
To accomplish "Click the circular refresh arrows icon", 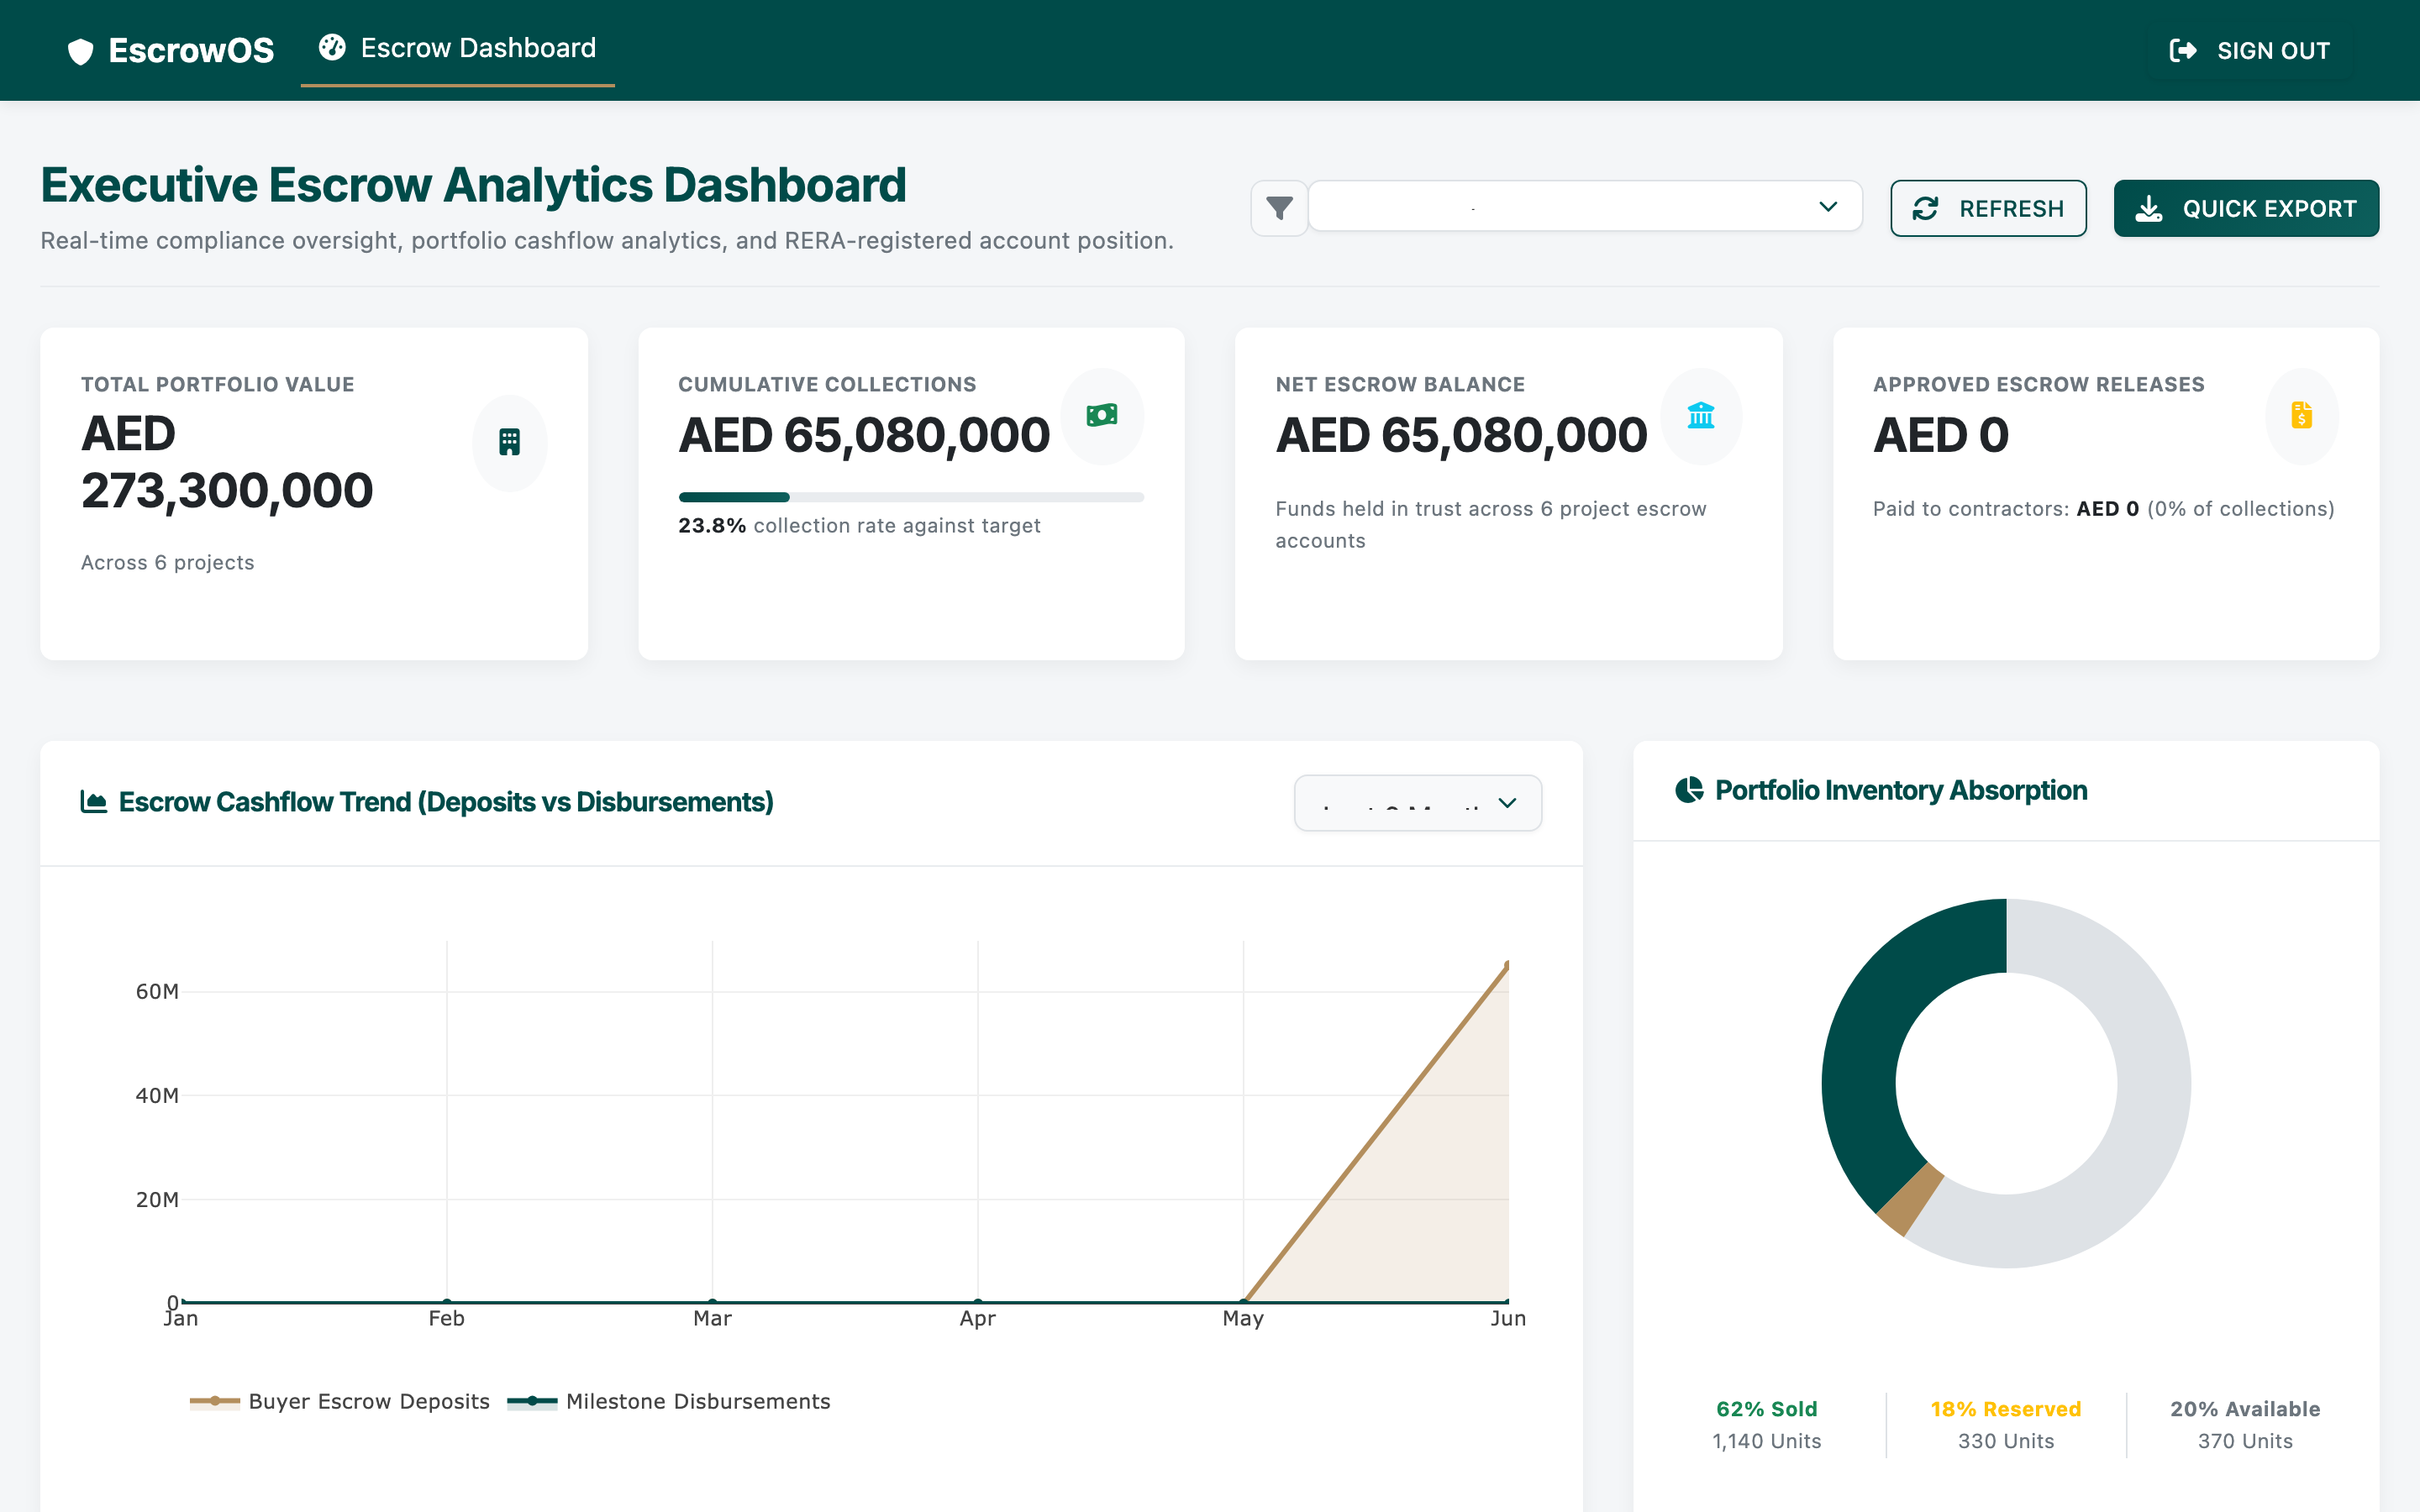I will (1925, 208).
